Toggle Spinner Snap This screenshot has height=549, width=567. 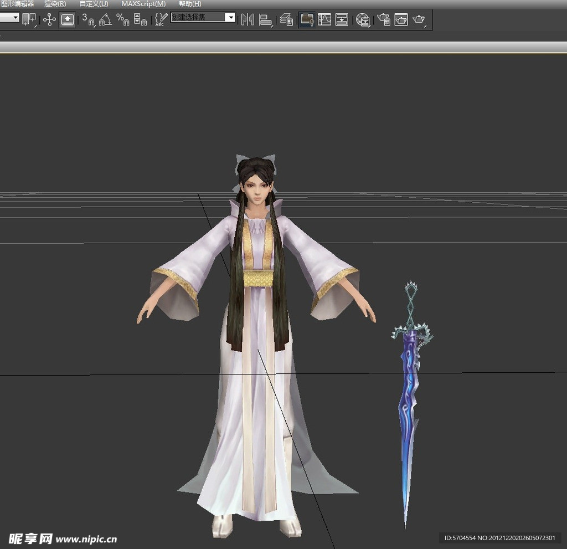[140, 19]
